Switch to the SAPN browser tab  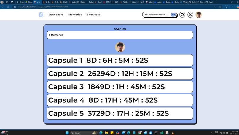[107, 2]
